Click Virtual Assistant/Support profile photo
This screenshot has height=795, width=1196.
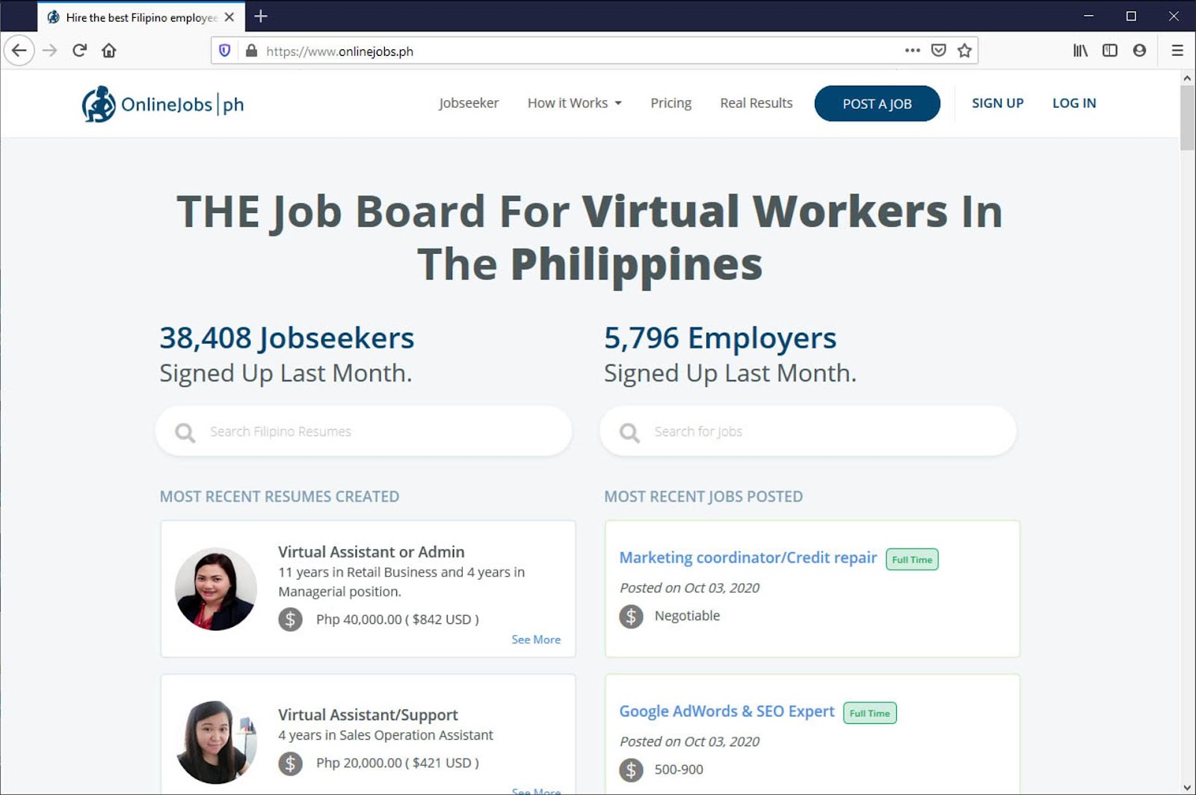pyautogui.click(x=216, y=742)
